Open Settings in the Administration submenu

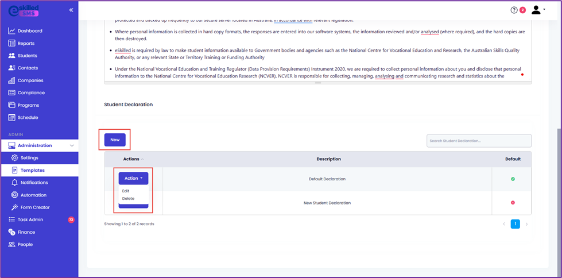pyautogui.click(x=29, y=158)
